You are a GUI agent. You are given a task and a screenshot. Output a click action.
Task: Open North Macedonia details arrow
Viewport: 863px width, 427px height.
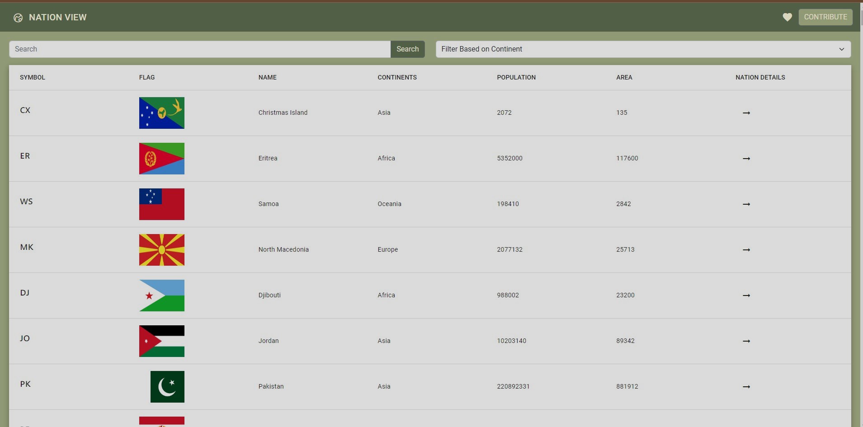pos(746,250)
